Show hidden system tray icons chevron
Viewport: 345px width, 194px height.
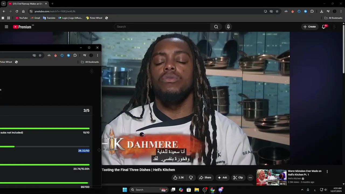302,190
